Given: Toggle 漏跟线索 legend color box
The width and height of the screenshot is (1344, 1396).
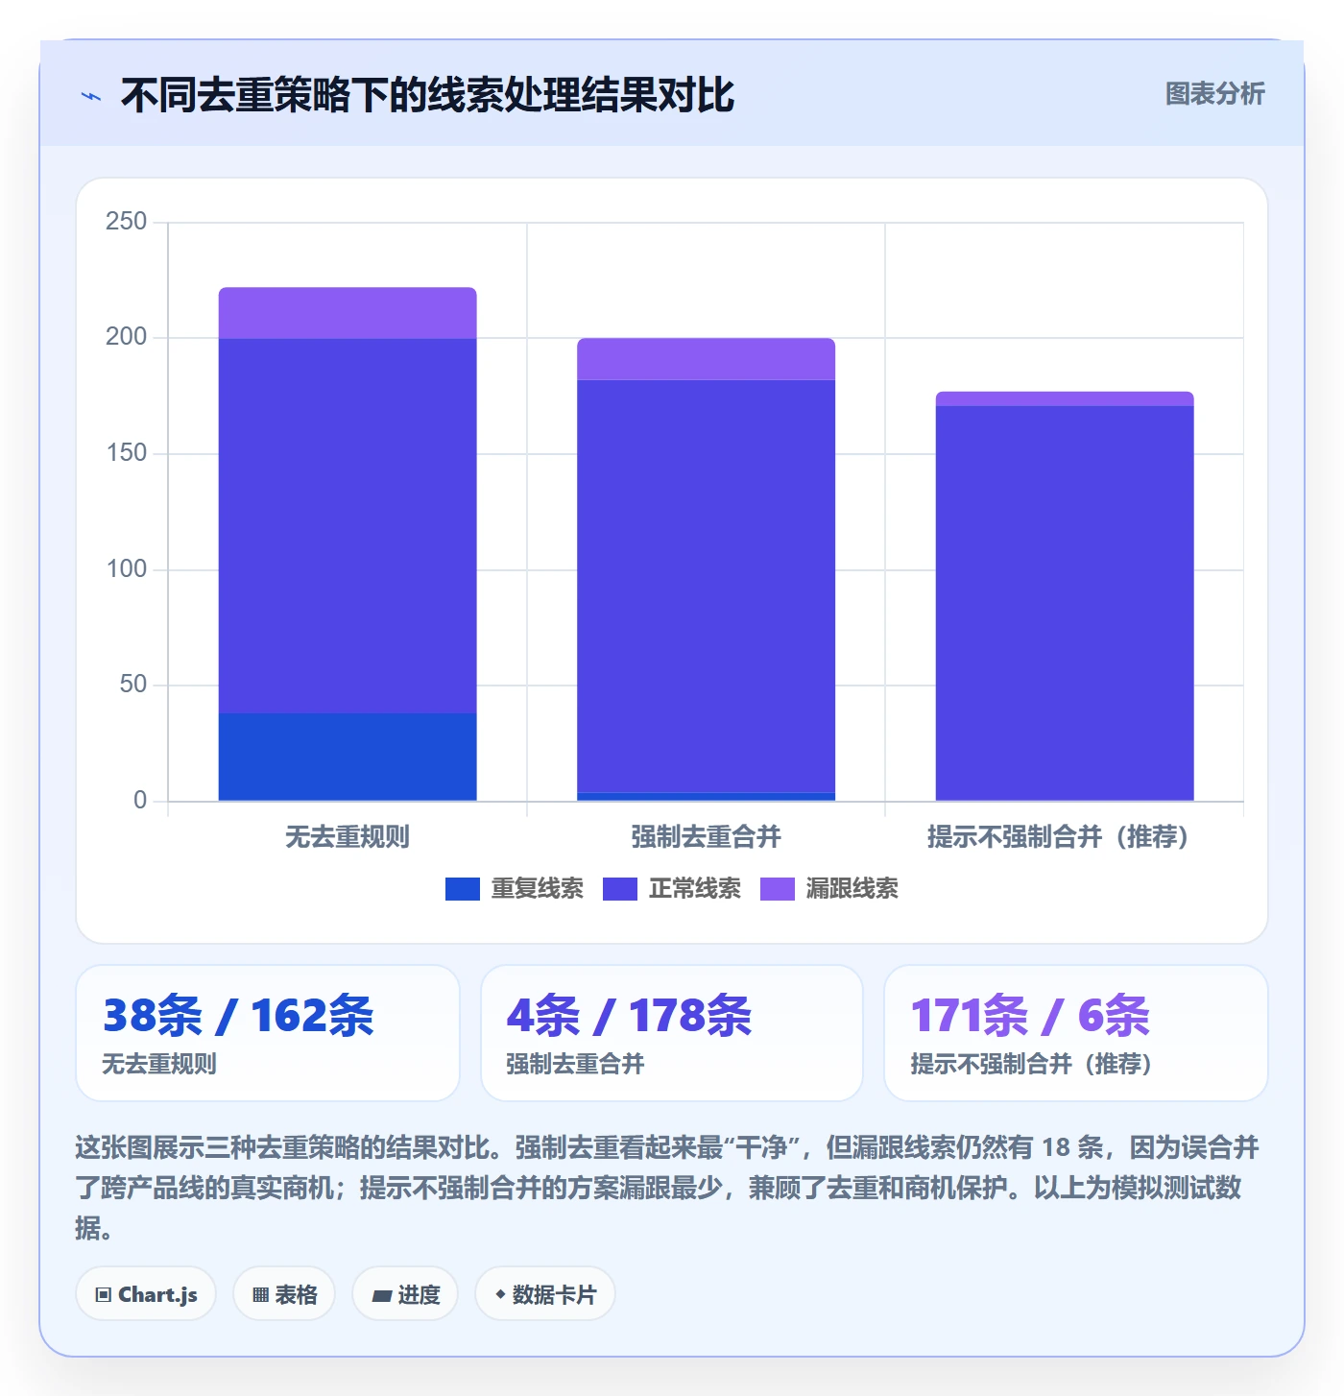Looking at the screenshot, I should (x=778, y=889).
